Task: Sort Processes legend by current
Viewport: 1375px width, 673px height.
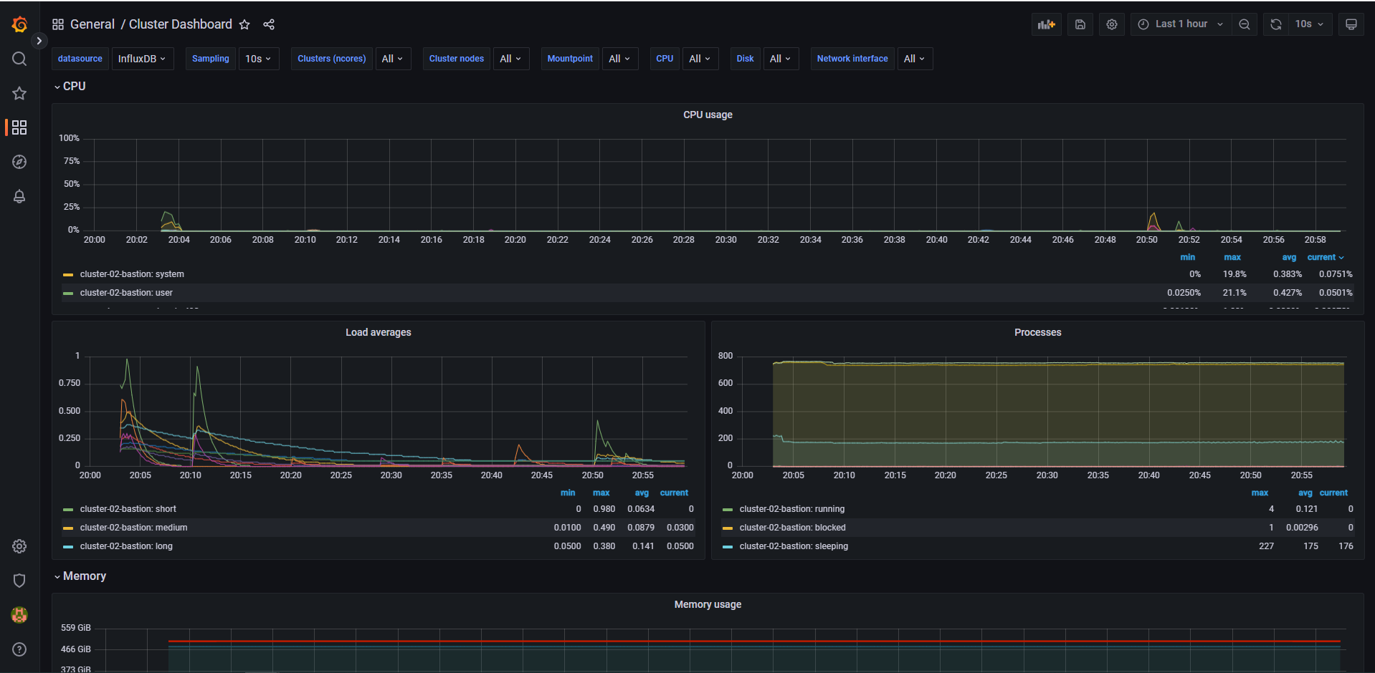Action: 1333,493
